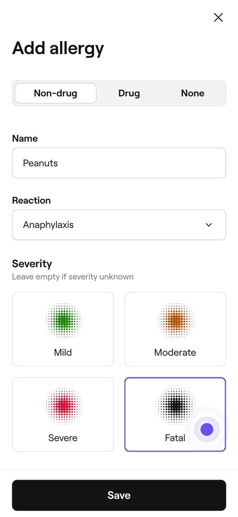Screen dimensions: 238x517
Task: Choose the None allergy tab
Action: (193, 93)
